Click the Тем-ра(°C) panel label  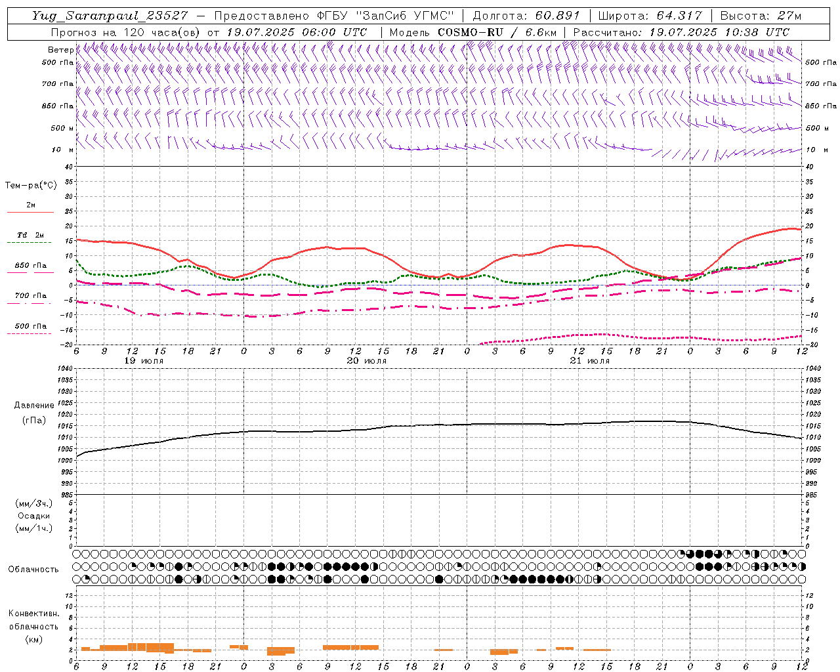pyautogui.click(x=31, y=186)
